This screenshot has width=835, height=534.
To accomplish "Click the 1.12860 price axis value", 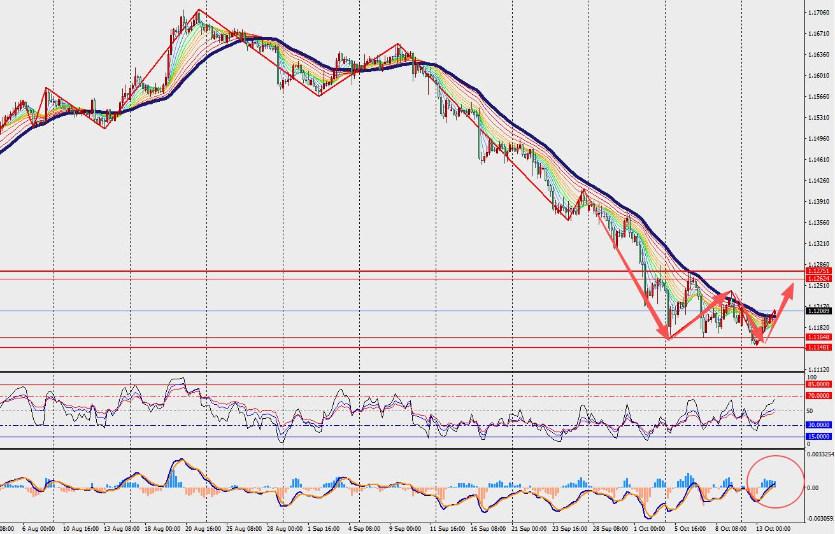I will point(819,264).
